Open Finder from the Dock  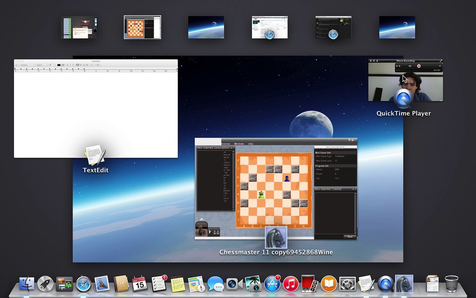[27, 284]
